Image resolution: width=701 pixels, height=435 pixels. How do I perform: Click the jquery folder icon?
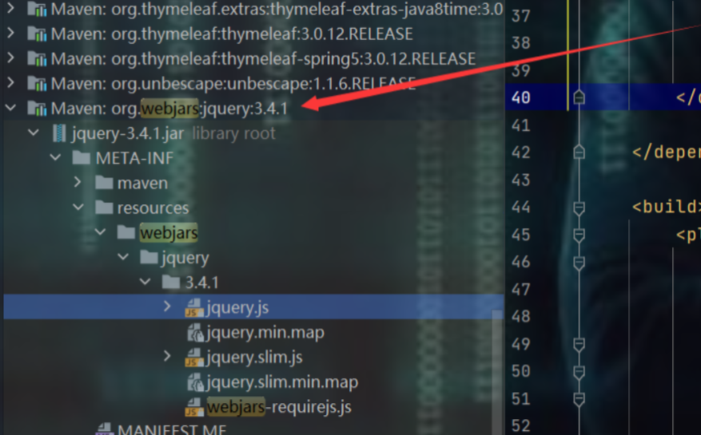pyautogui.click(x=149, y=257)
